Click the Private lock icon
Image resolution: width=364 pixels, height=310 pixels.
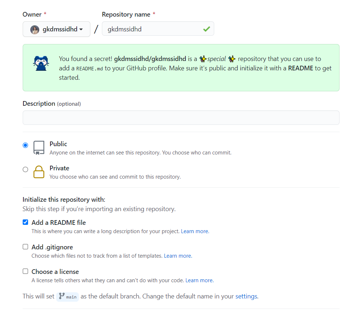click(x=39, y=172)
